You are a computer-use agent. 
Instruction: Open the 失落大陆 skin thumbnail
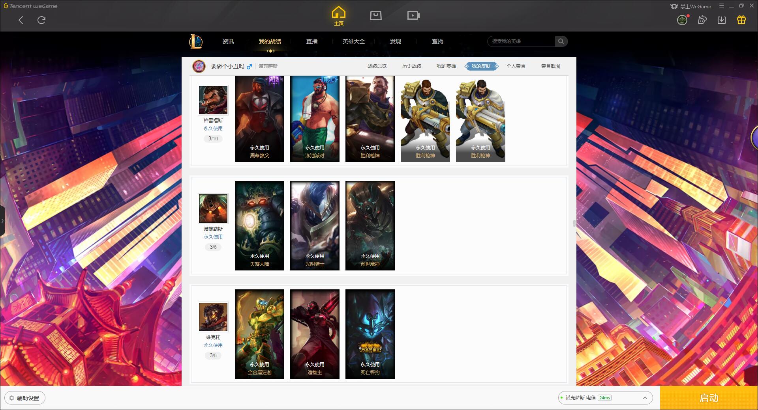click(259, 225)
